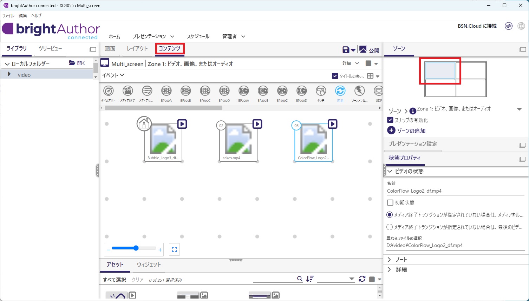This screenshot has width=529, height=301.
Task: Select the BP200A event icon
Action: (243, 91)
